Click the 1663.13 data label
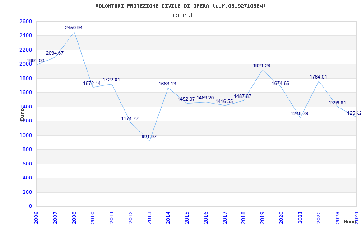The height and width of the screenshot is (226, 361). 167,84
